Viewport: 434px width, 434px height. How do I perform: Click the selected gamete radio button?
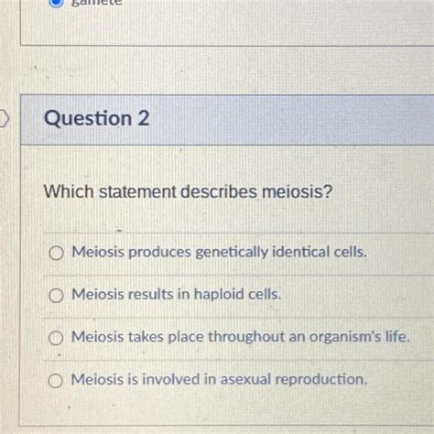tap(56, 3)
